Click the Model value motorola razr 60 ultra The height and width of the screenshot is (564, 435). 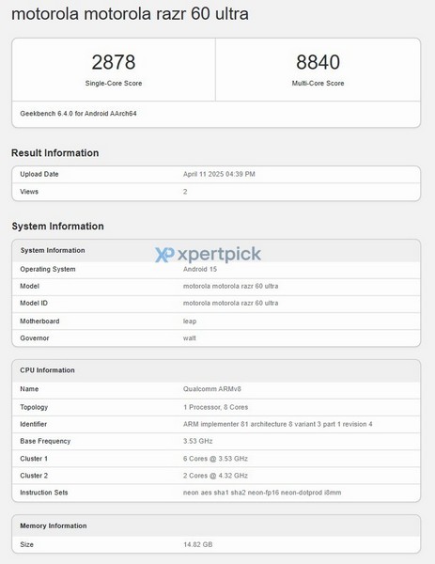[230, 287]
